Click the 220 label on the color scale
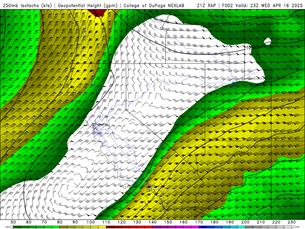The height and width of the screenshot is (229, 305). click(x=276, y=222)
